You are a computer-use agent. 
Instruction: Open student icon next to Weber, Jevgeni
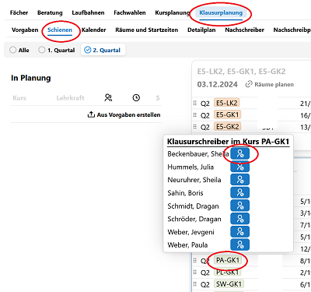(239, 232)
